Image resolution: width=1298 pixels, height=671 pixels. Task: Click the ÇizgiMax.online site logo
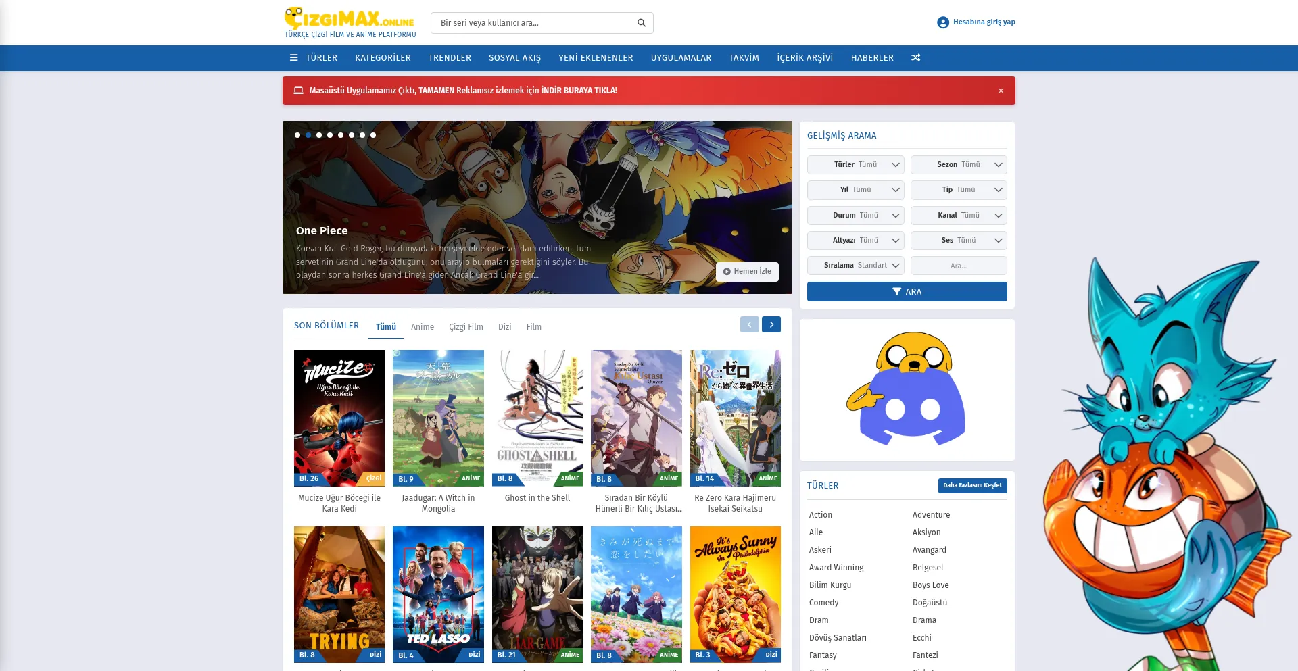[x=350, y=23]
